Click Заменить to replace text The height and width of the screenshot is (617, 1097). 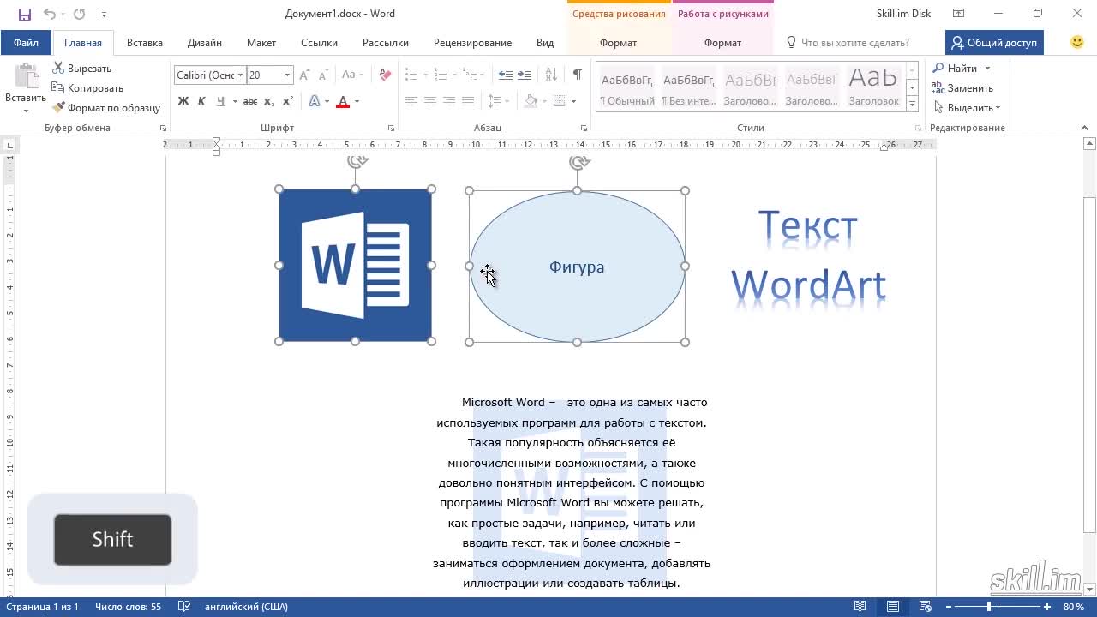click(x=963, y=88)
